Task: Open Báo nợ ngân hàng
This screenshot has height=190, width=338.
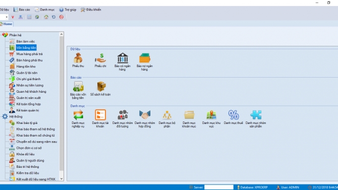Action: (x=145, y=62)
